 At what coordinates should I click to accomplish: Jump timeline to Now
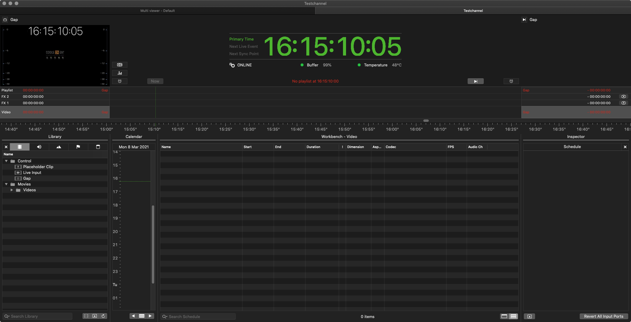[155, 81]
